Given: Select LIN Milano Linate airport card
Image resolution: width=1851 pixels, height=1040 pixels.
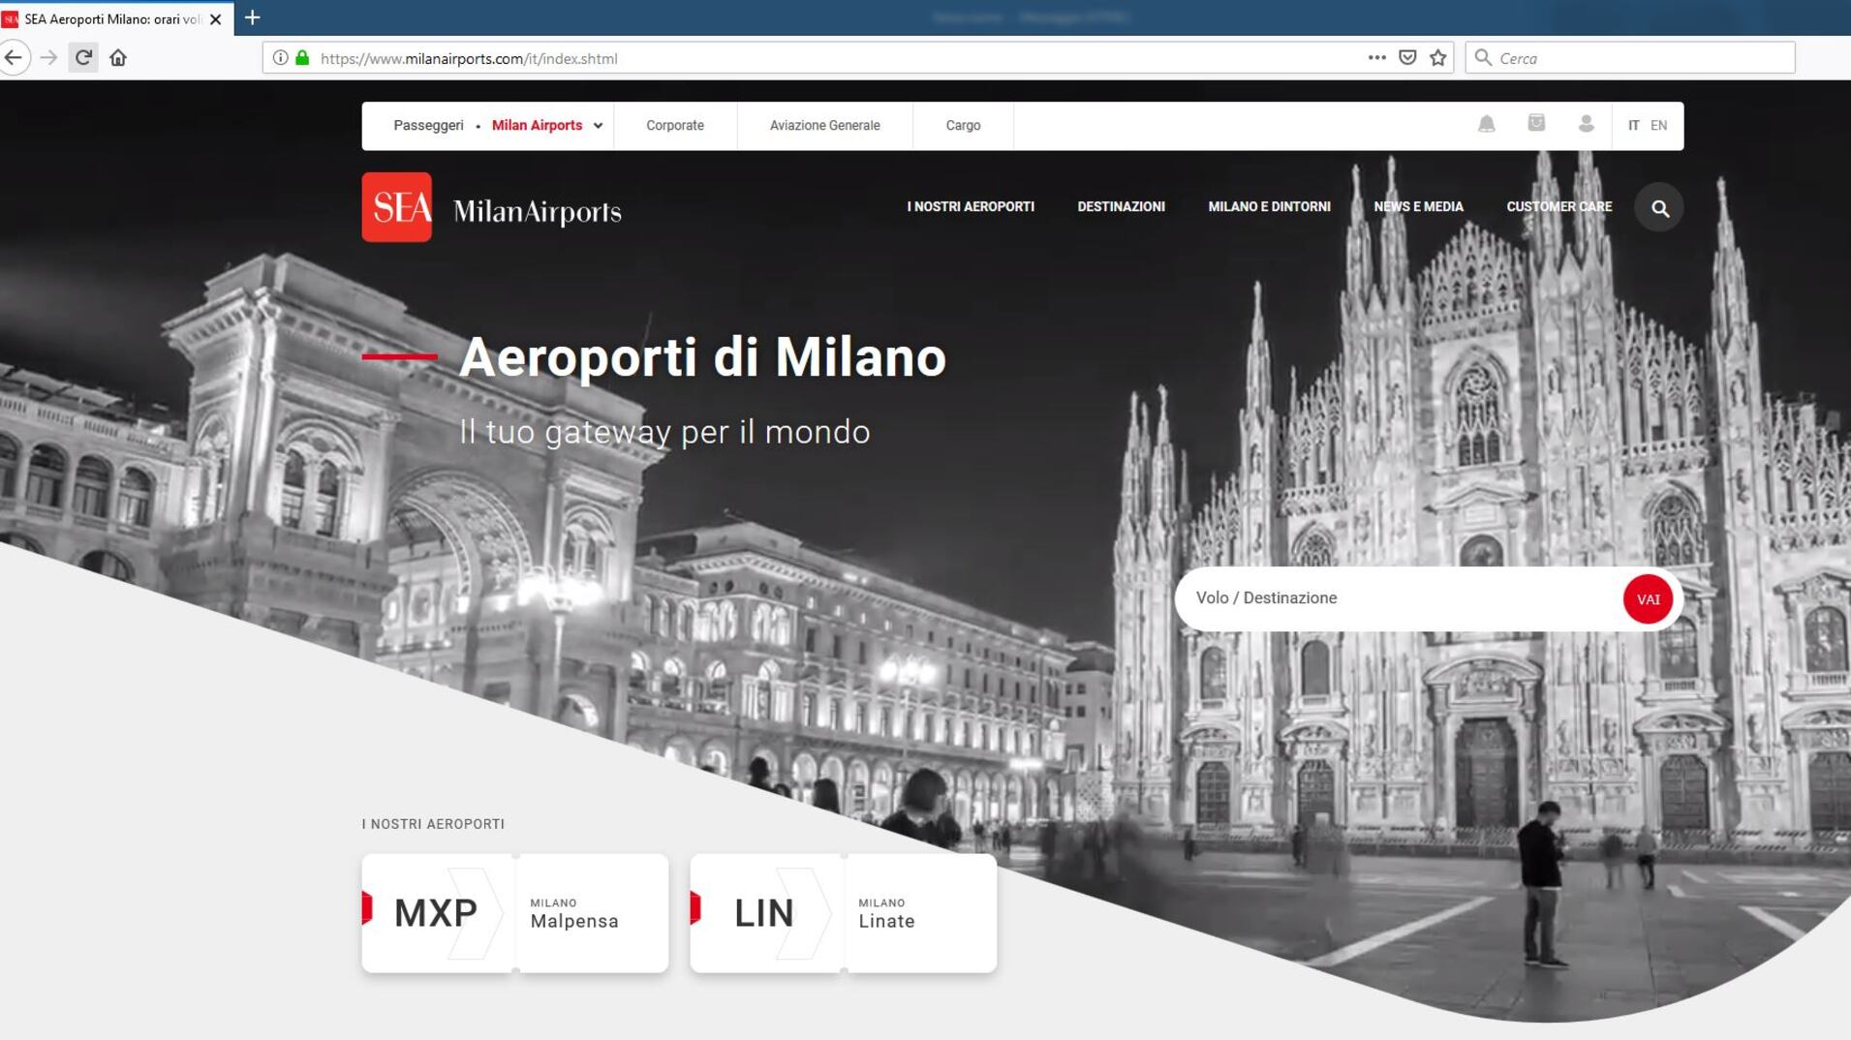Looking at the screenshot, I should click(x=844, y=913).
